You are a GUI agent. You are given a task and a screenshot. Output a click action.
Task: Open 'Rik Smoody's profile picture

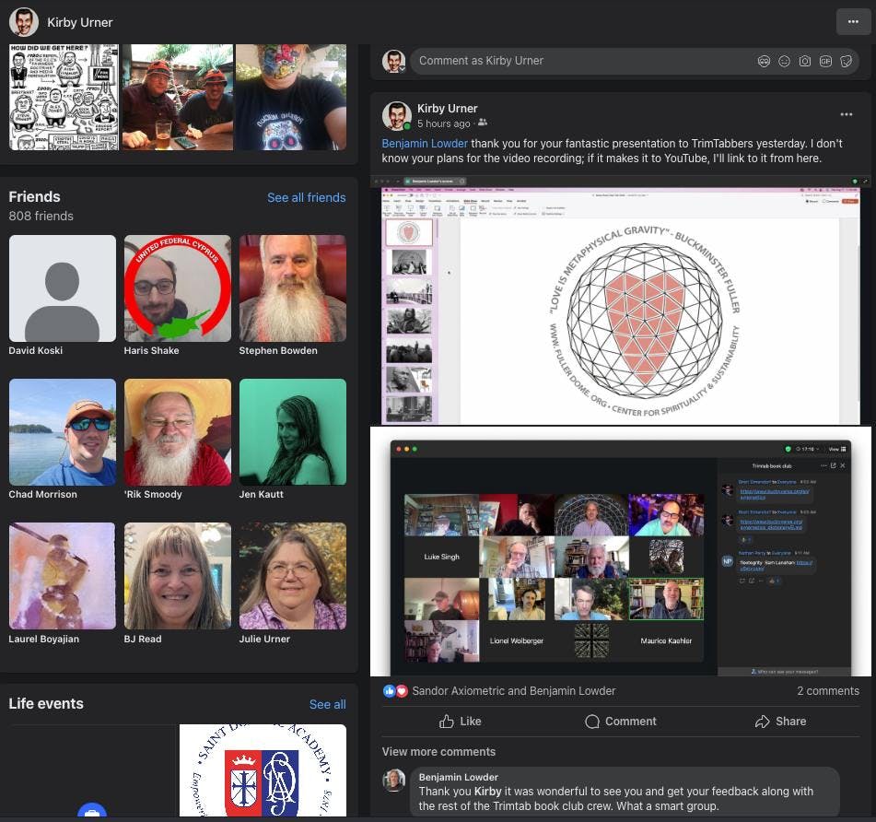coord(178,432)
